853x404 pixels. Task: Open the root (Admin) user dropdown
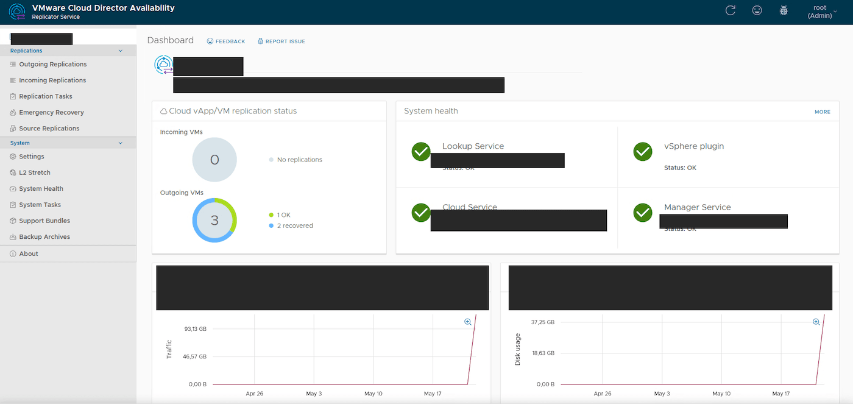(x=822, y=12)
